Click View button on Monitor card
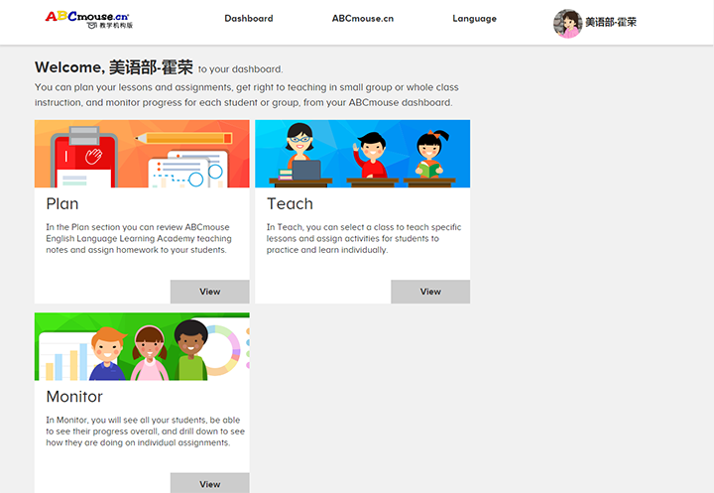714x493 pixels. click(210, 483)
